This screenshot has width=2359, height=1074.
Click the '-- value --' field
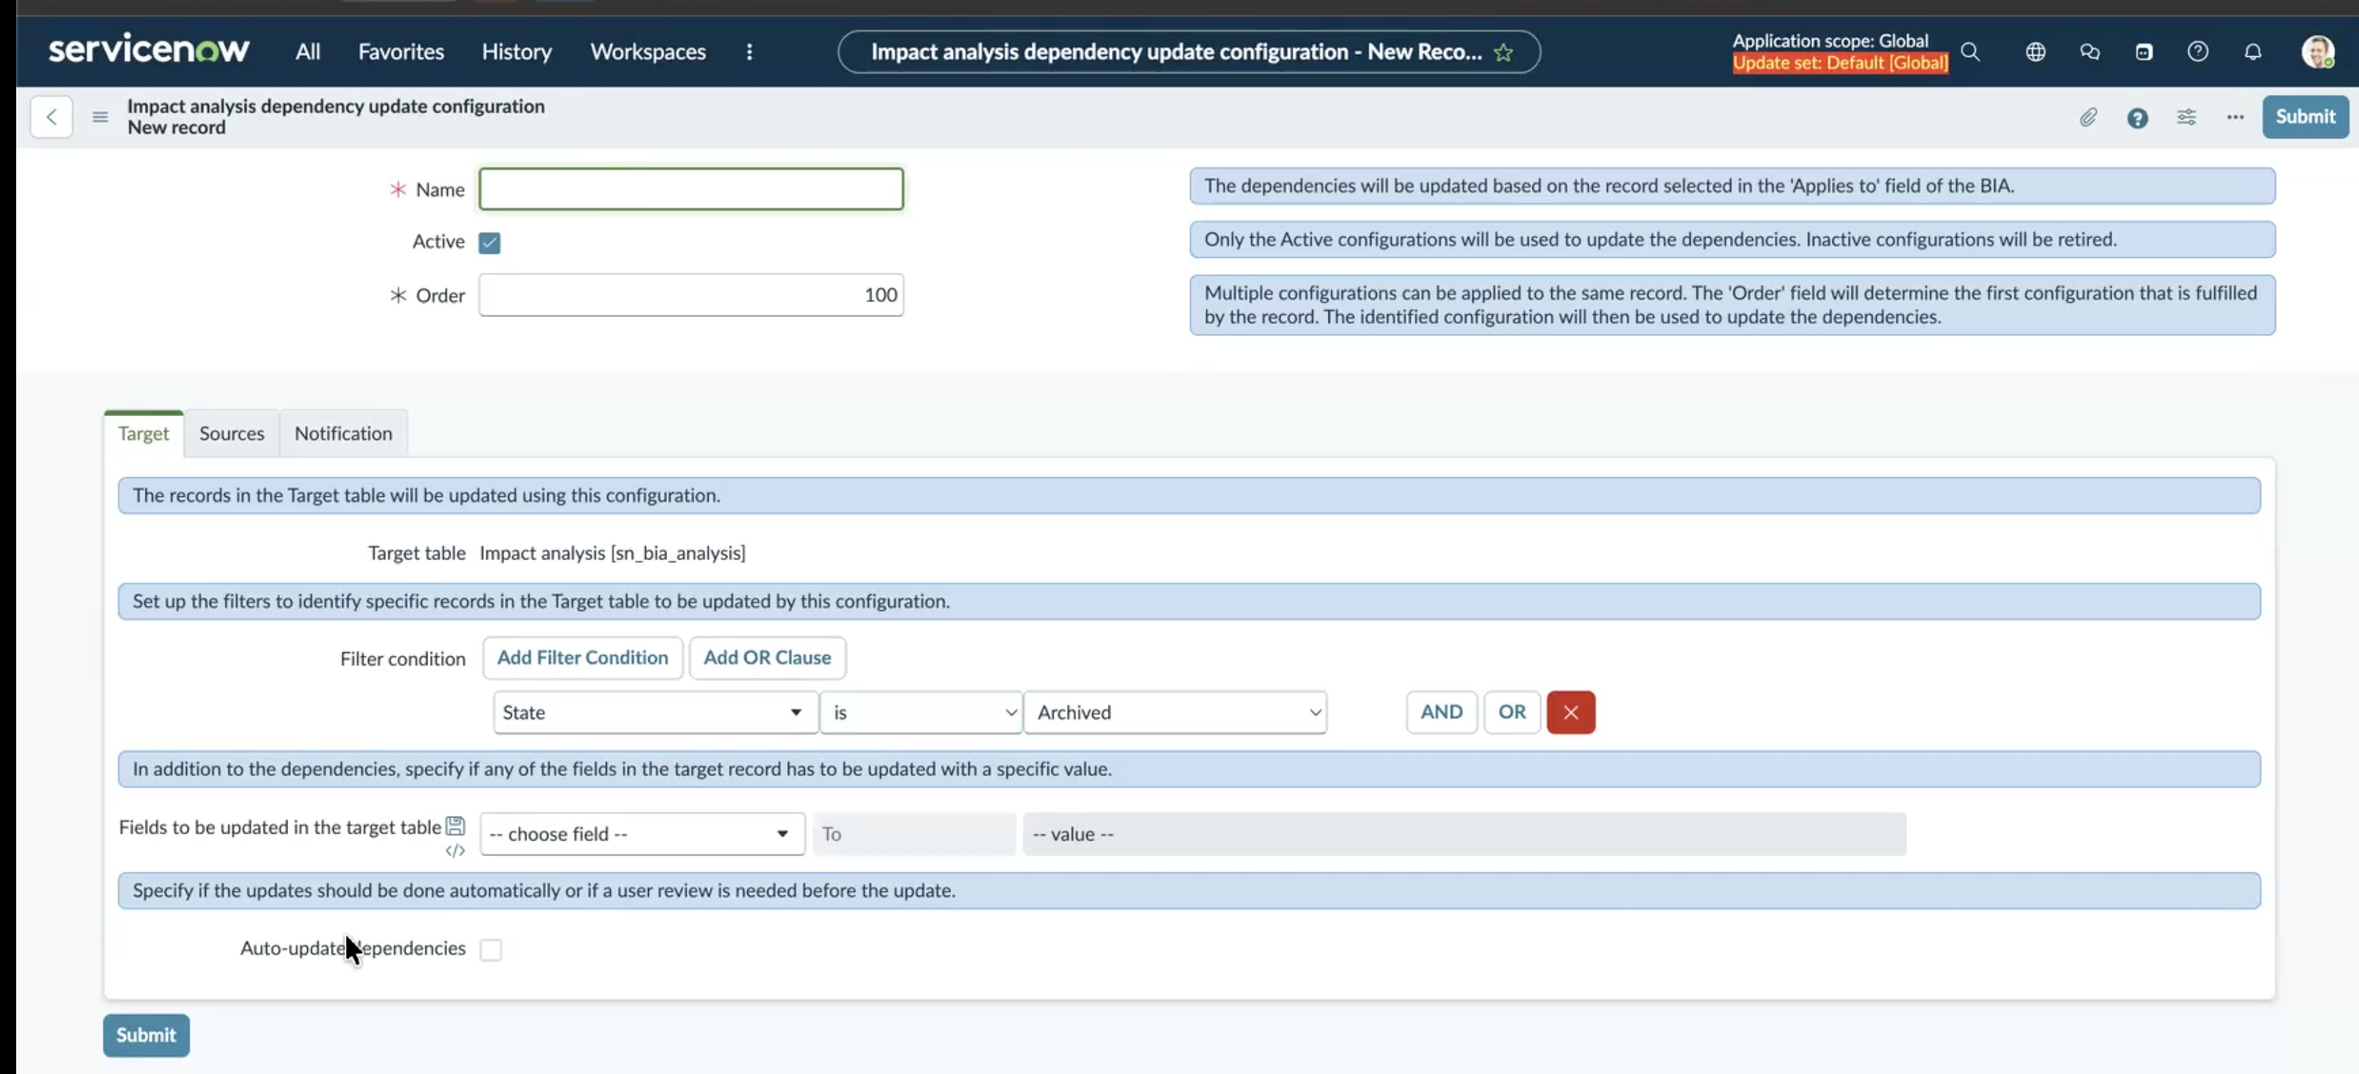[1464, 834]
